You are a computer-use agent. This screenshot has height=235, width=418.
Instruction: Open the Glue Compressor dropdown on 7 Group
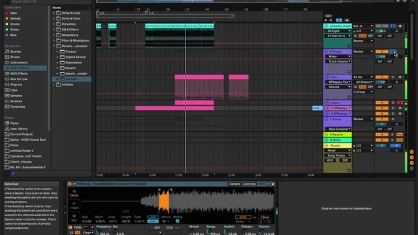tap(338, 129)
